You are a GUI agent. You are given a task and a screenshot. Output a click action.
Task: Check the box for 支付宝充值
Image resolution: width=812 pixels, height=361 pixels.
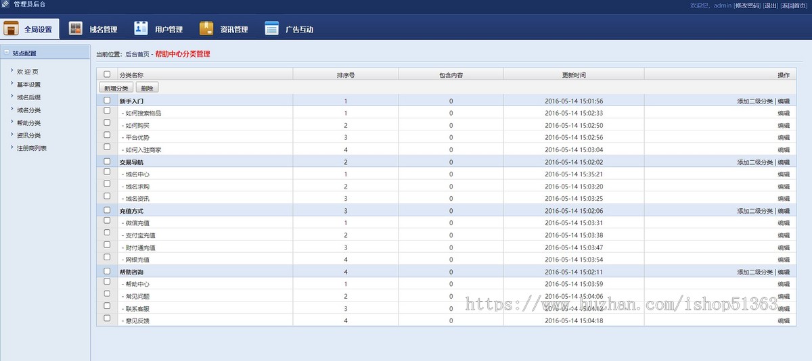pos(107,233)
